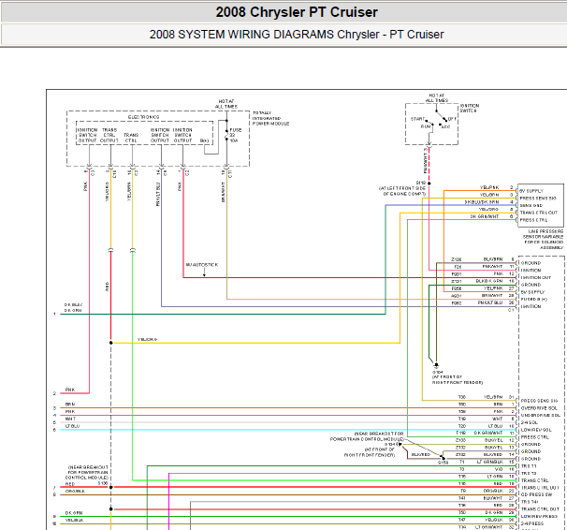Click the Fuse 22 10A symbol
The width and height of the screenshot is (567, 530).
tap(227, 135)
